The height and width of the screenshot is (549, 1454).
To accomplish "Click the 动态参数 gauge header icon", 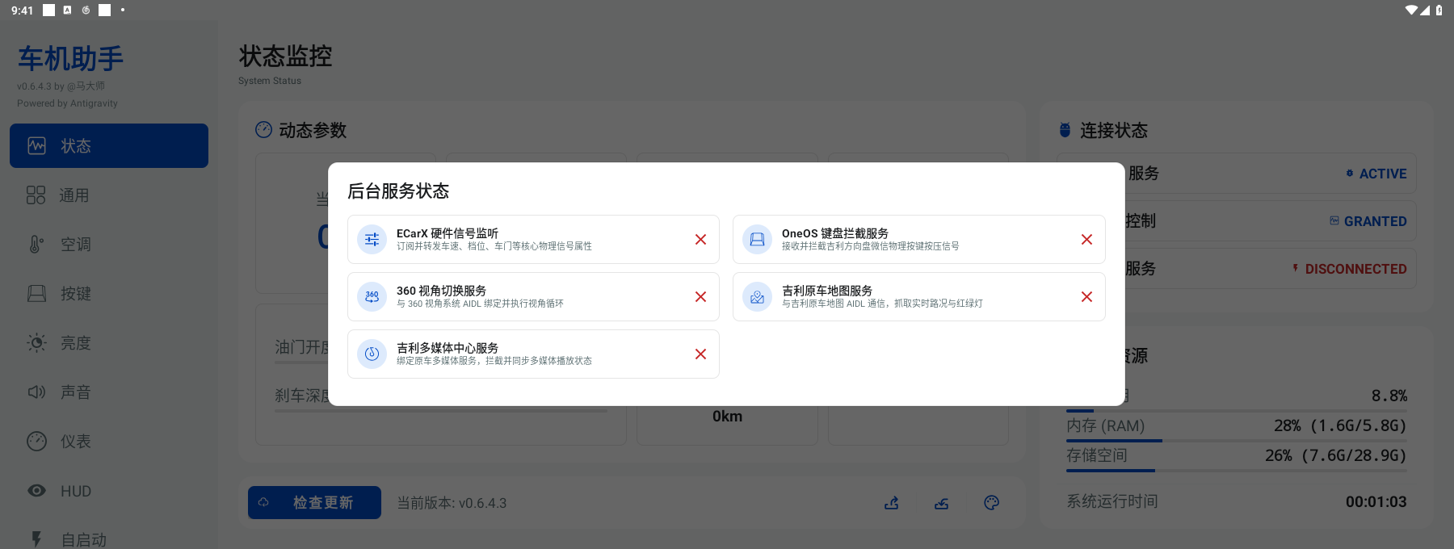I will click(x=263, y=129).
